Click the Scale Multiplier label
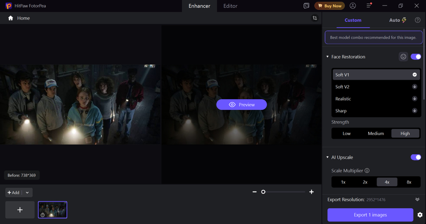 pos(347,171)
